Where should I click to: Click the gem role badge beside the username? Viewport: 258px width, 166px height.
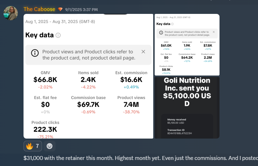(60, 9)
